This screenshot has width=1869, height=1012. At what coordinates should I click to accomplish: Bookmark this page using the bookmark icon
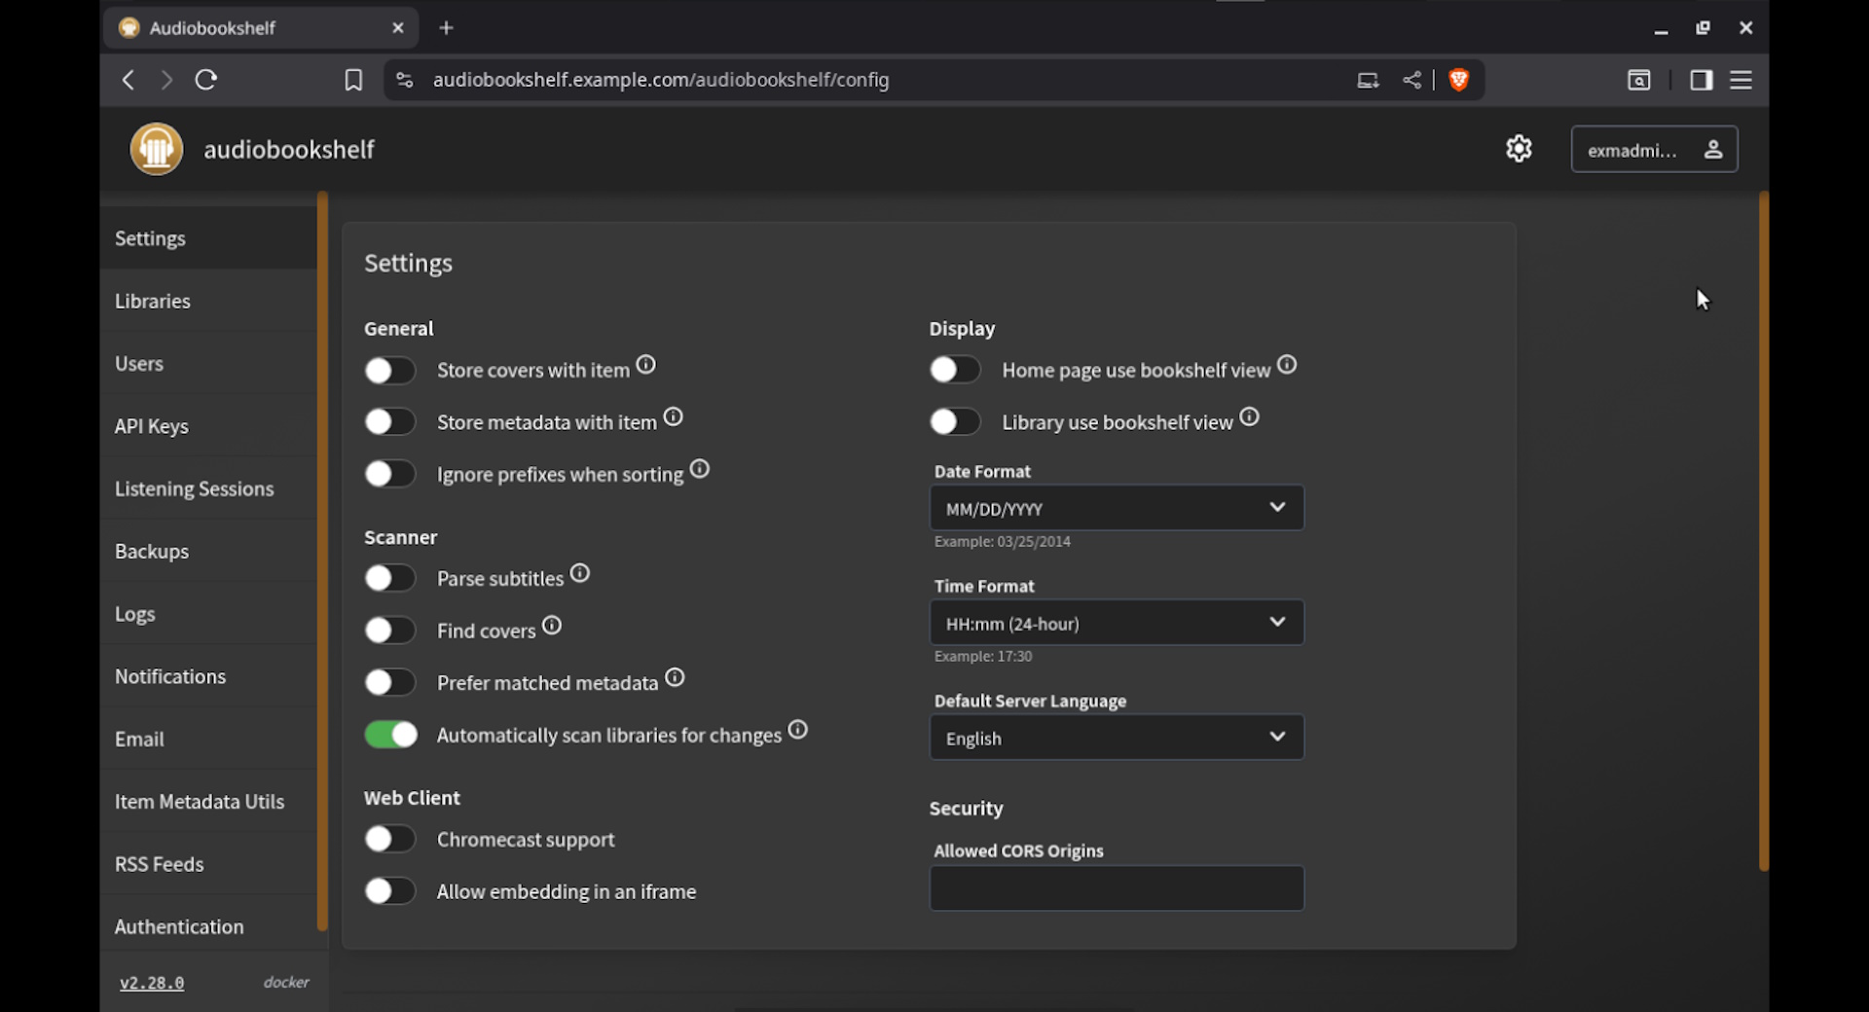pos(353,80)
